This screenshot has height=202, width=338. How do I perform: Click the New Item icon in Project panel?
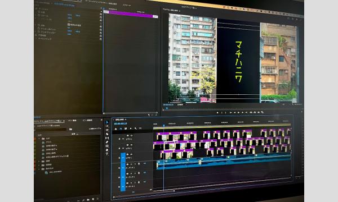[93, 200]
